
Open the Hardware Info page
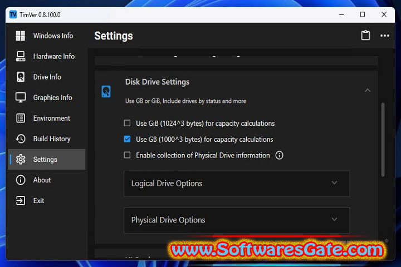(x=54, y=56)
